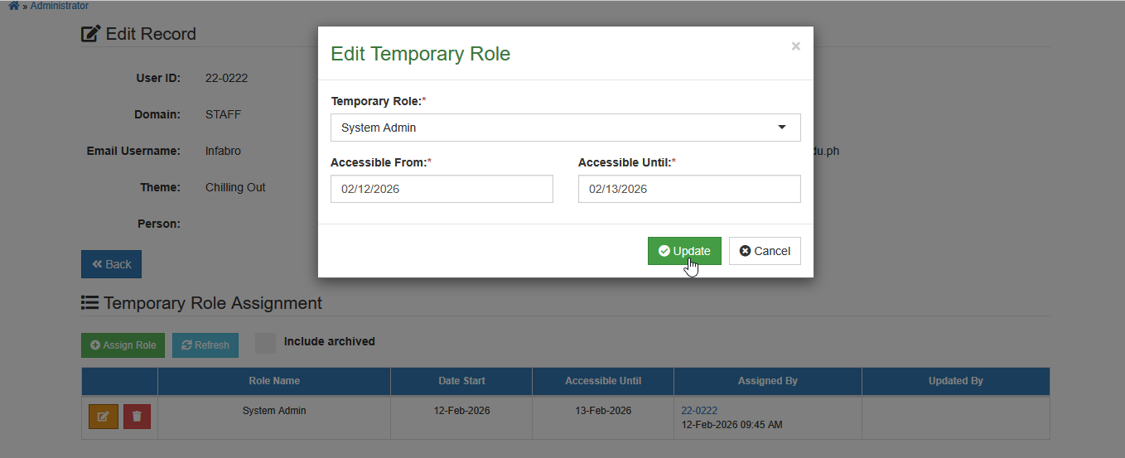This screenshot has height=458, width=1125.
Task: Click the Domain value STAFF
Action: point(223,114)
